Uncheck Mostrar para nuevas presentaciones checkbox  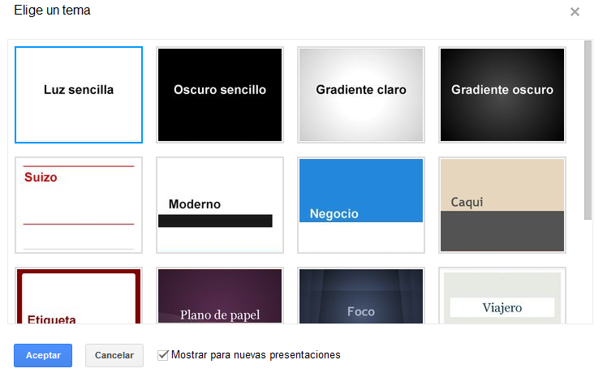point(163,354)
